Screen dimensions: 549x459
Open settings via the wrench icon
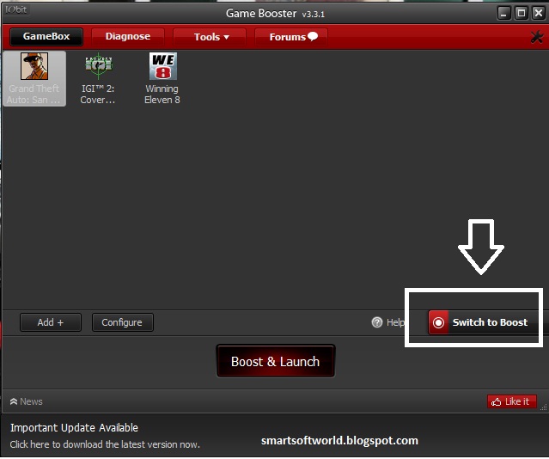[x=536, y=37]
